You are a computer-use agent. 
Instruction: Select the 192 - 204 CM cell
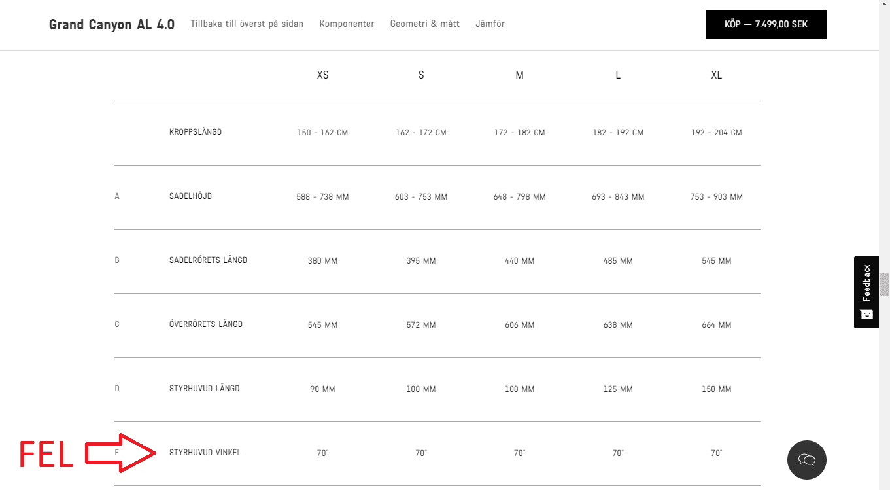tap(717, 133)
